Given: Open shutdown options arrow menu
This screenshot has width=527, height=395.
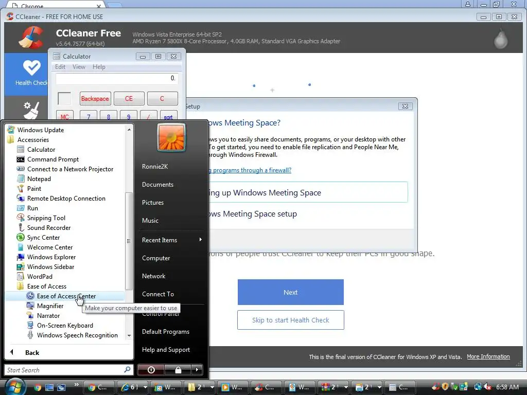Looking at the screenshot, I should click(x=197, y=370).
